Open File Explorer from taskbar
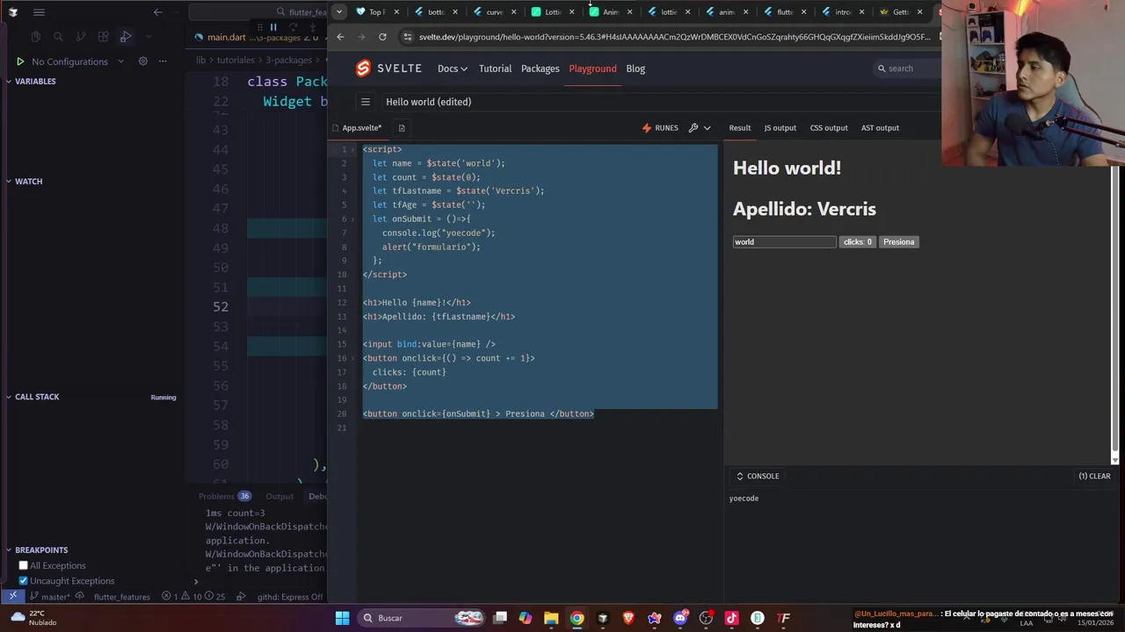This screenshot has height=632, width=1125. click(x=551, y=618)
